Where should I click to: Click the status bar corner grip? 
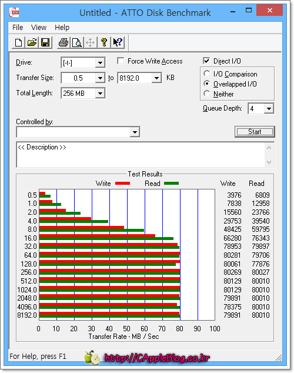(x=278, y=357)
